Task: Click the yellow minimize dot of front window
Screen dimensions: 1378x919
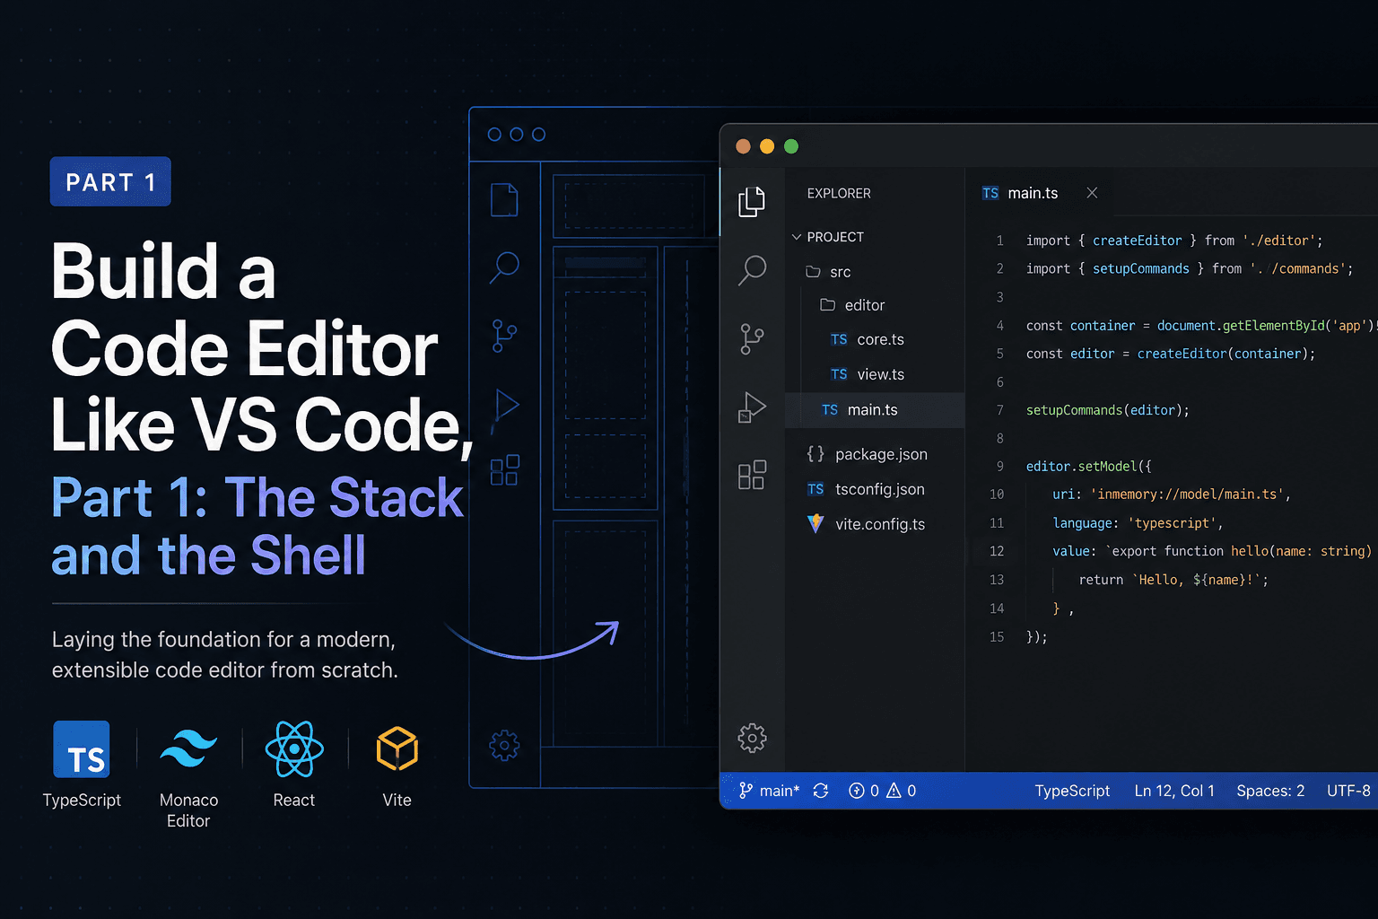Action: [767, 146]
